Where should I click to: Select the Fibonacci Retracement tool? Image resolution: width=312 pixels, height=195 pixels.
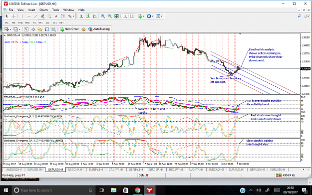49,16
